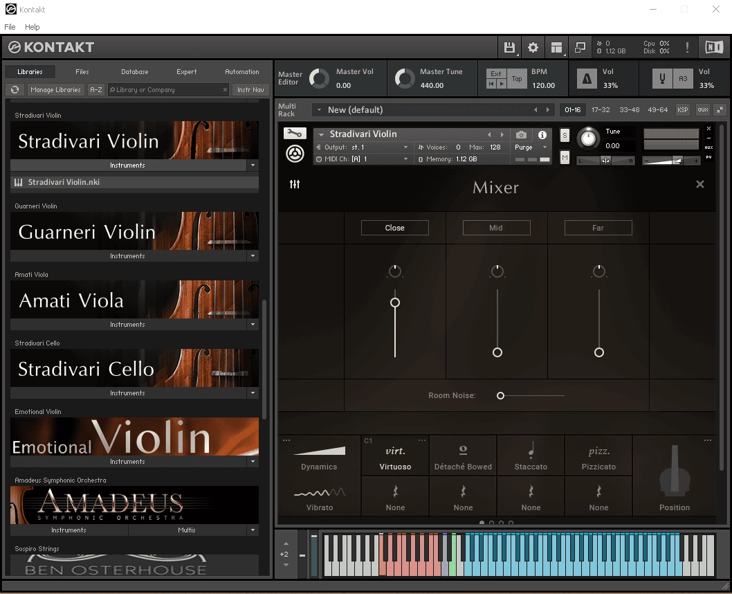The width and height of the screenshot is (732, 594).
Task: Click the Master Vol knob
Action: (x=320, y=78)
